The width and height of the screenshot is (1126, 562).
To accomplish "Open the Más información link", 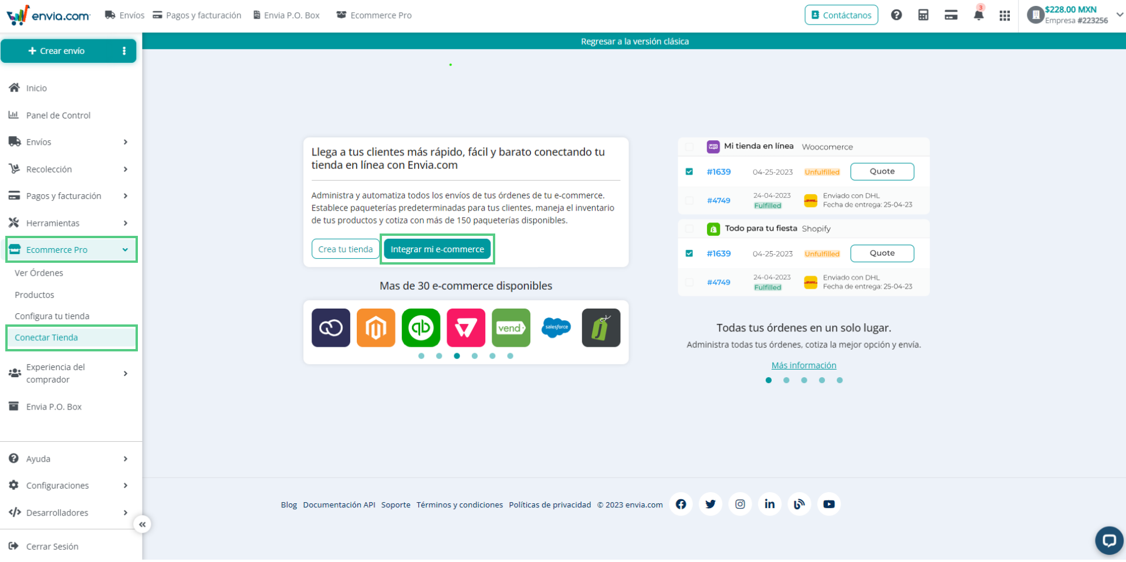I will click(x=803, y=365).
